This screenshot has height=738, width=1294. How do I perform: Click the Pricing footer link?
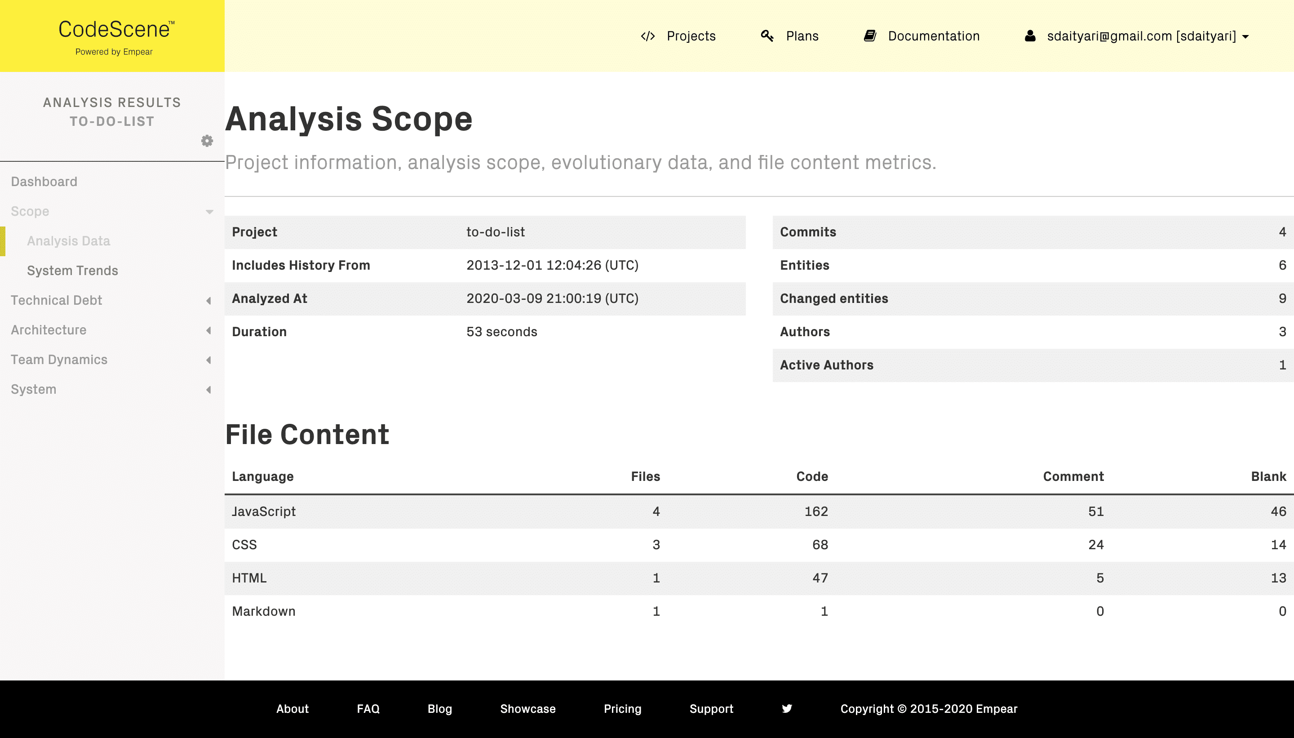(622, 709)
